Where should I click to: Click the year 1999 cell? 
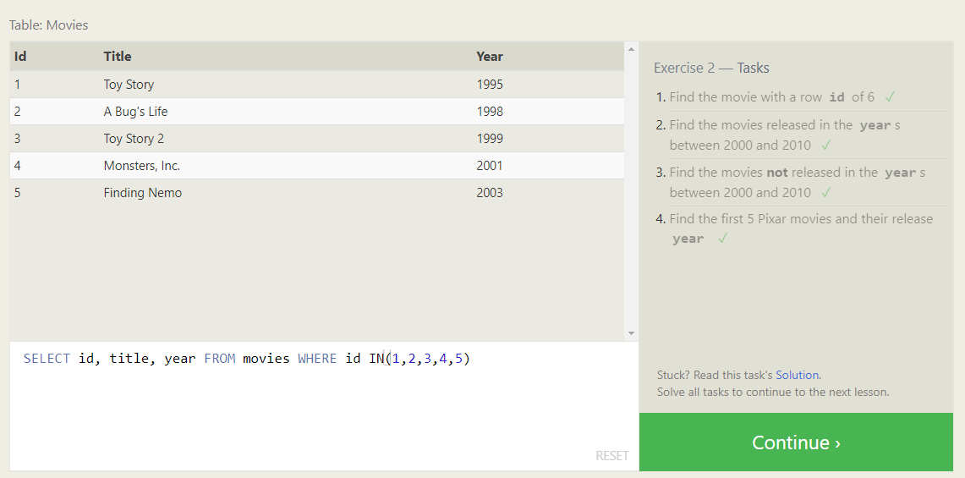coord(490,139)
